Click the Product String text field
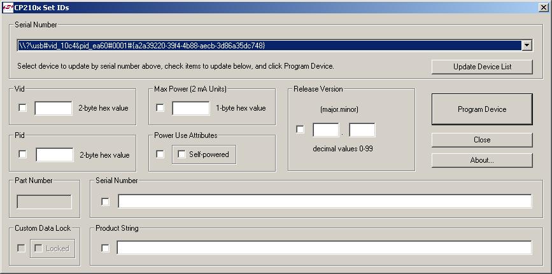Image resolution: width=552 pixels, height=274 pixels. (324, 248)
